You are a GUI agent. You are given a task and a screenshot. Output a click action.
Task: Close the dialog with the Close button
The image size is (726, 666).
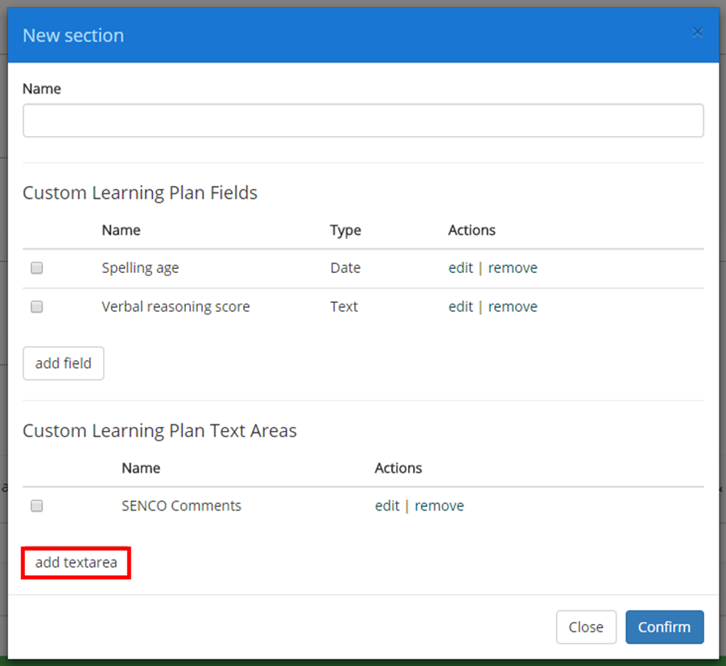586,627
